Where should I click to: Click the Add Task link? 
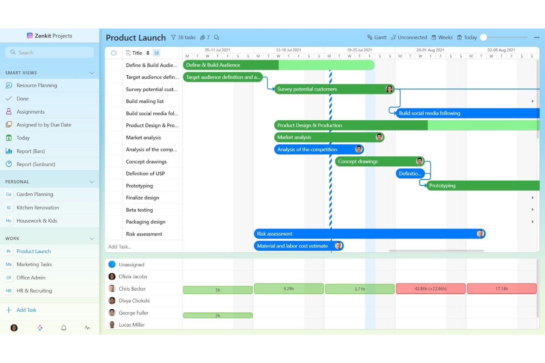(x=27, y=310)
